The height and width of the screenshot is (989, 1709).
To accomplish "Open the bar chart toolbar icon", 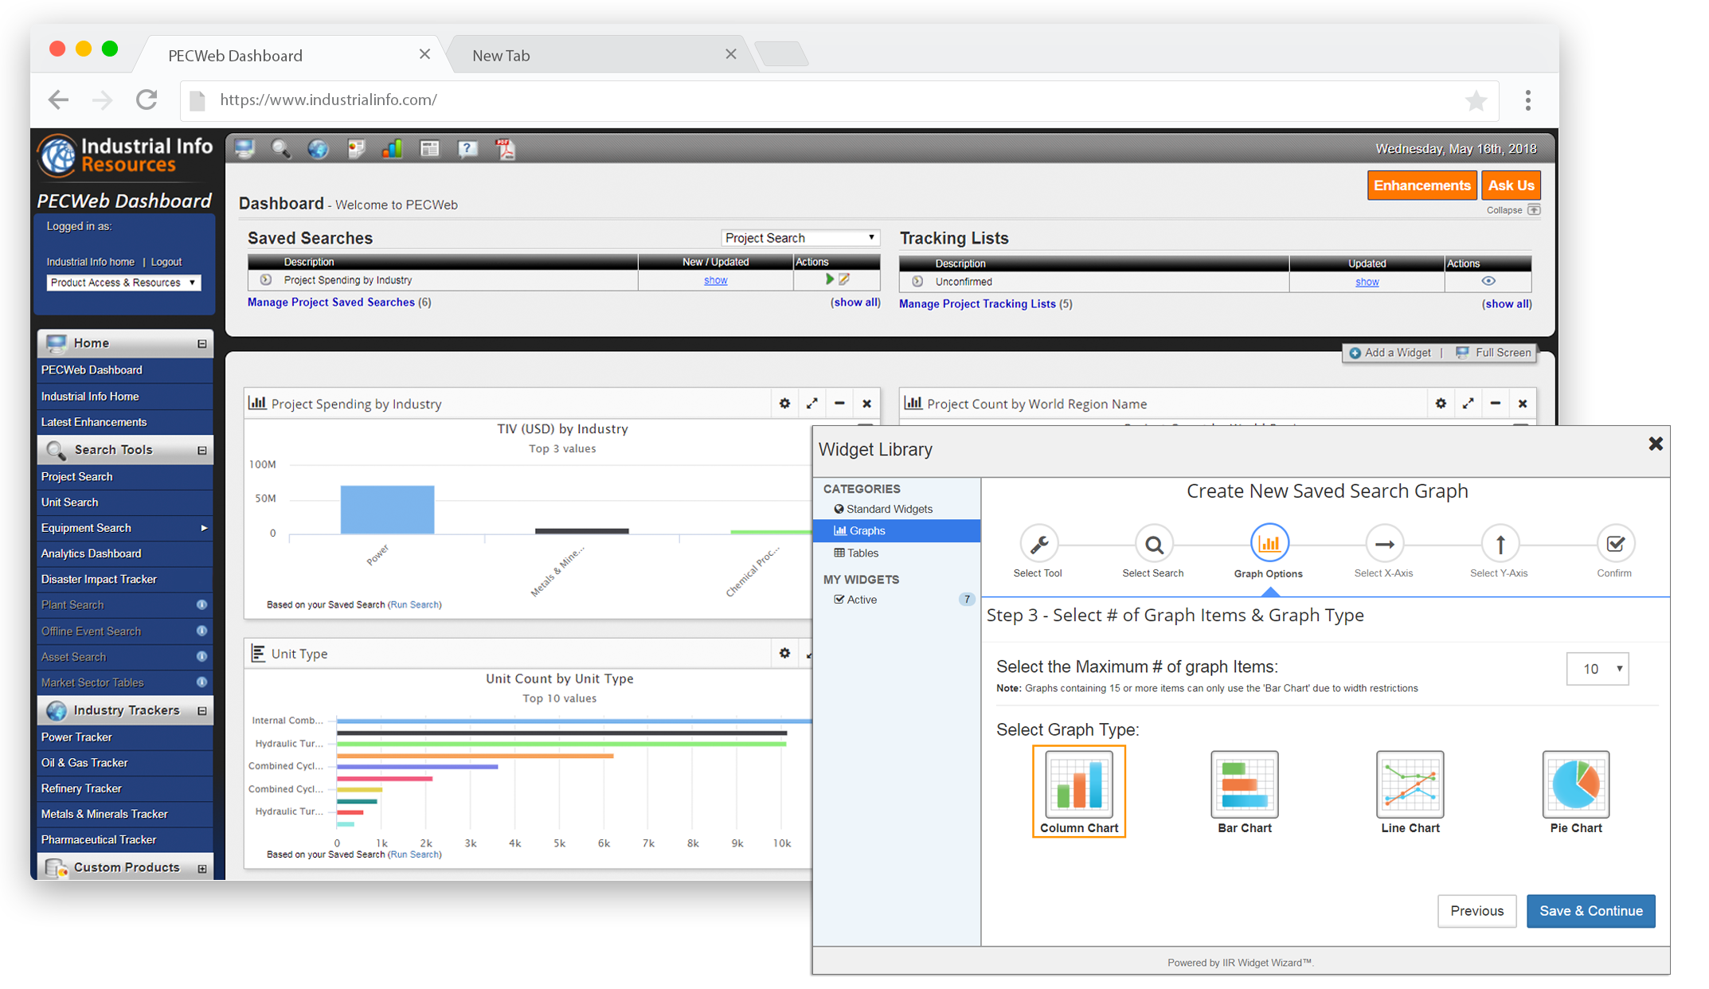I will pos(392,149).
